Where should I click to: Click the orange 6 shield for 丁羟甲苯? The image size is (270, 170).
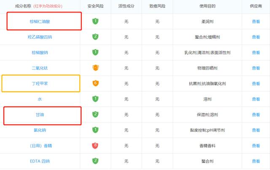[96, 83]
